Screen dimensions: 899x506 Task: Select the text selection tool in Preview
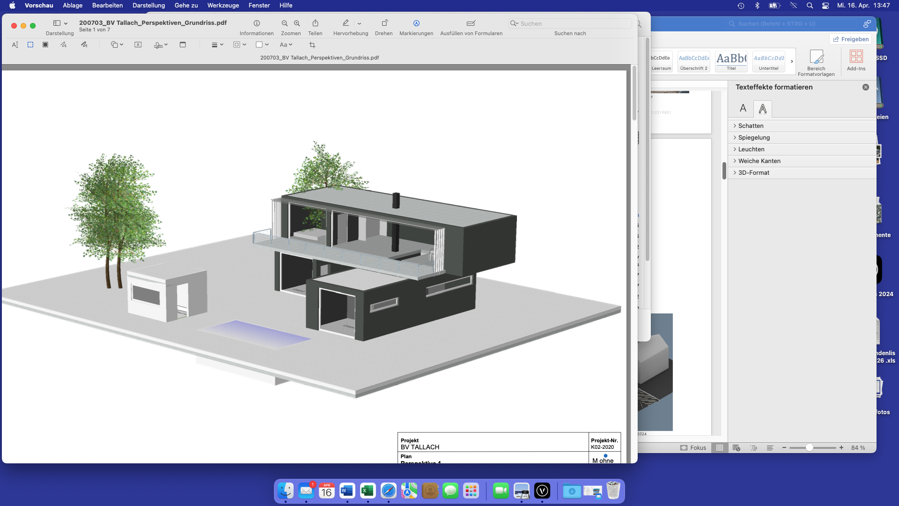[15, 45]
